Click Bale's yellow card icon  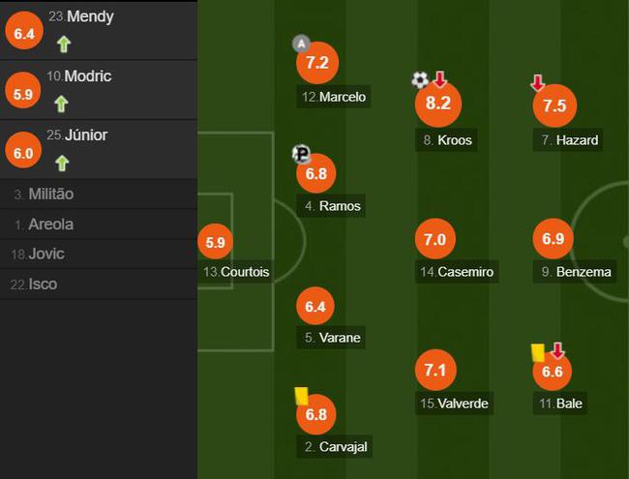coord(538,352)
